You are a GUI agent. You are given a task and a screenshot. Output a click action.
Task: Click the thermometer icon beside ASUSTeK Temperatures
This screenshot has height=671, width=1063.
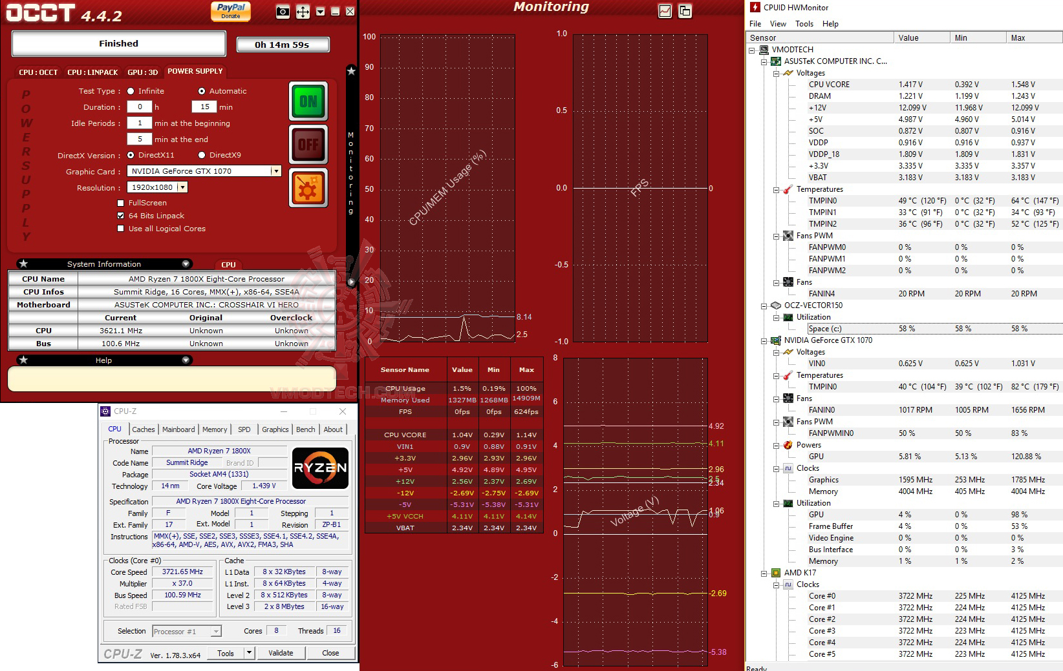[x=788, y=189]
